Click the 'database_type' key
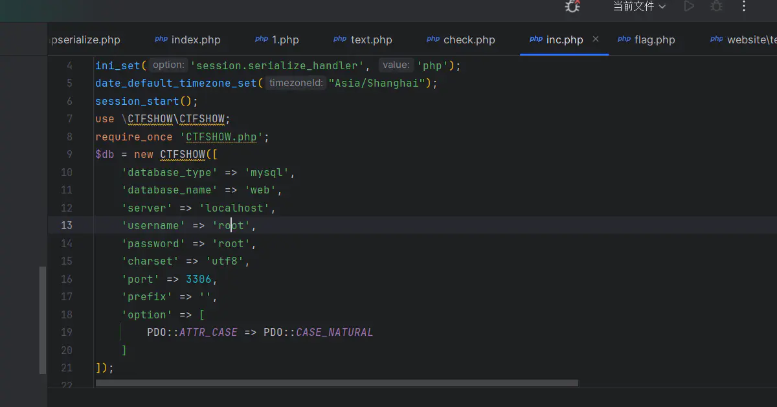Viewport: 777px width, 407px height. point(170,172)
